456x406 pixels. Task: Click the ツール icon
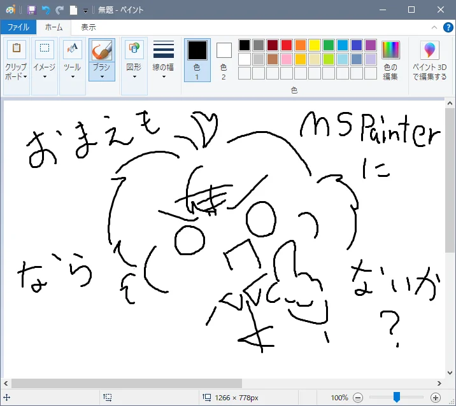pyautogui.click(x=73, y=49)
